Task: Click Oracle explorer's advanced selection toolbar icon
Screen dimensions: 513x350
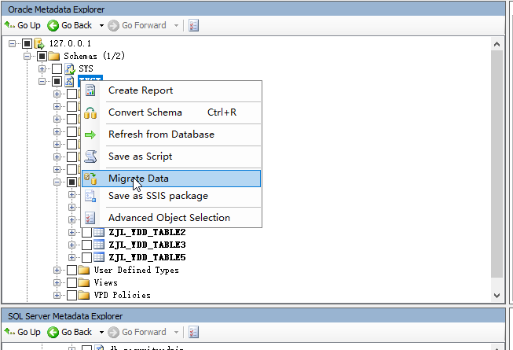Action: click(193, 25)
